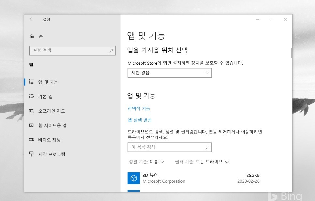Screen dimensions: 315x201
Task: Click the 25.2KB size value
Action: click(x=253, y=175)
